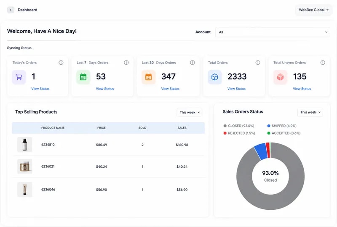Click the REJECTED (1.5%) legend swatch
Image resolution: width=337 pixels, height=227 pixels.
[x=225, y=133]
